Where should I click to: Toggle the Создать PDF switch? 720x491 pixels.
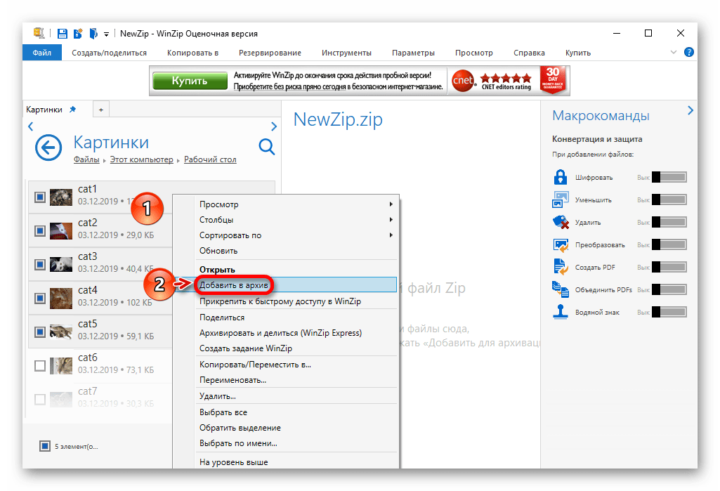click(669, 268)
